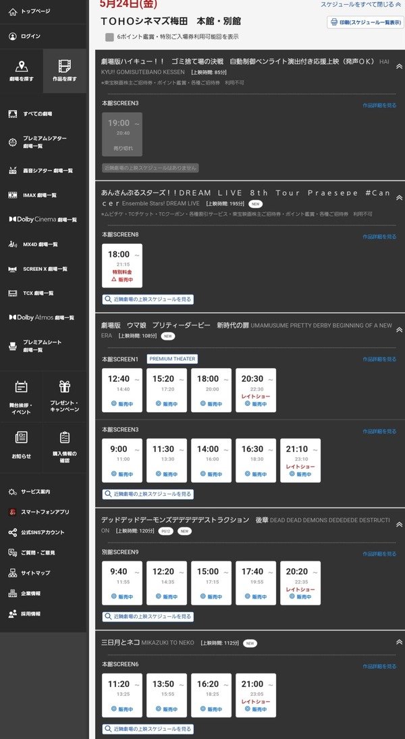Viewport: 405px width, 739px height.
Task: Collapse the ハイキュー movie section chevron
Action: [399, 66]
